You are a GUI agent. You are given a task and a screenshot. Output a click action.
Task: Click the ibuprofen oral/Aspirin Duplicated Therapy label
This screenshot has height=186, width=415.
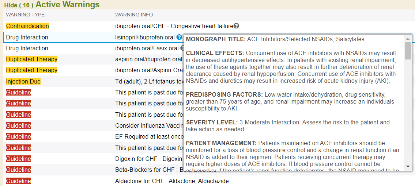pyautogui.click(x=32, y=70)
